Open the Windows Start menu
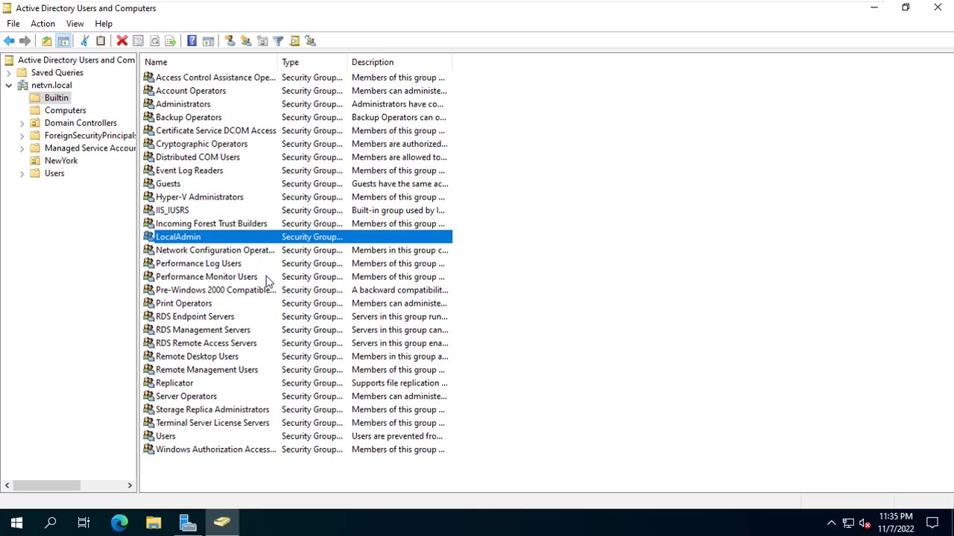Viewport: 954px width, 536px height. pos(16,523)
